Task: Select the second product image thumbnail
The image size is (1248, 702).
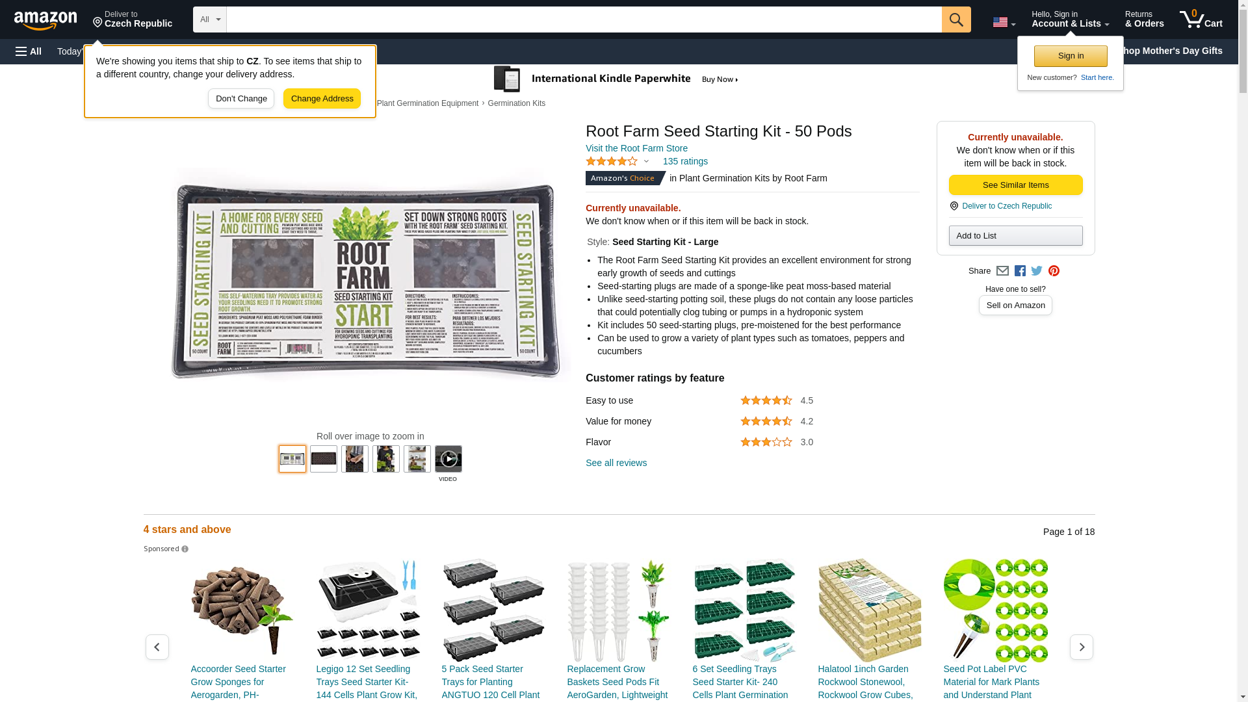Action: coord(324,459)
